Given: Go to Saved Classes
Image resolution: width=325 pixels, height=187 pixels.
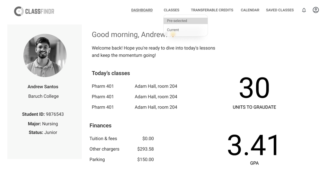Looking at the screenshot, I should 280,10.
